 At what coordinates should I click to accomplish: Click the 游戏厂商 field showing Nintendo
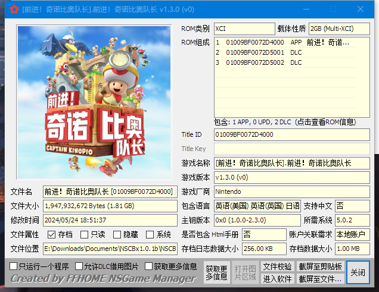[x=292, y=191]
